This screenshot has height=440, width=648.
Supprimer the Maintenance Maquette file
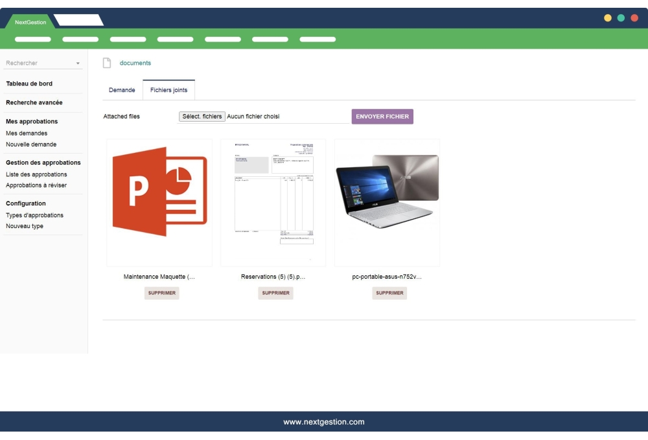point(161,293)
